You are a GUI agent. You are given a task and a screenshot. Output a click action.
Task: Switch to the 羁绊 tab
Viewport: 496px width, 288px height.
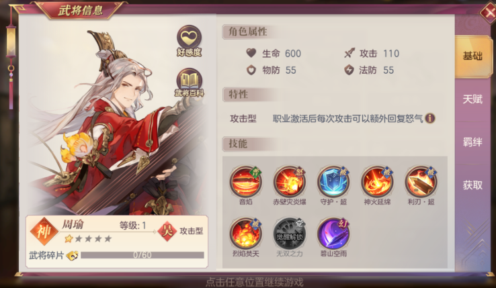tap(472, 142)
